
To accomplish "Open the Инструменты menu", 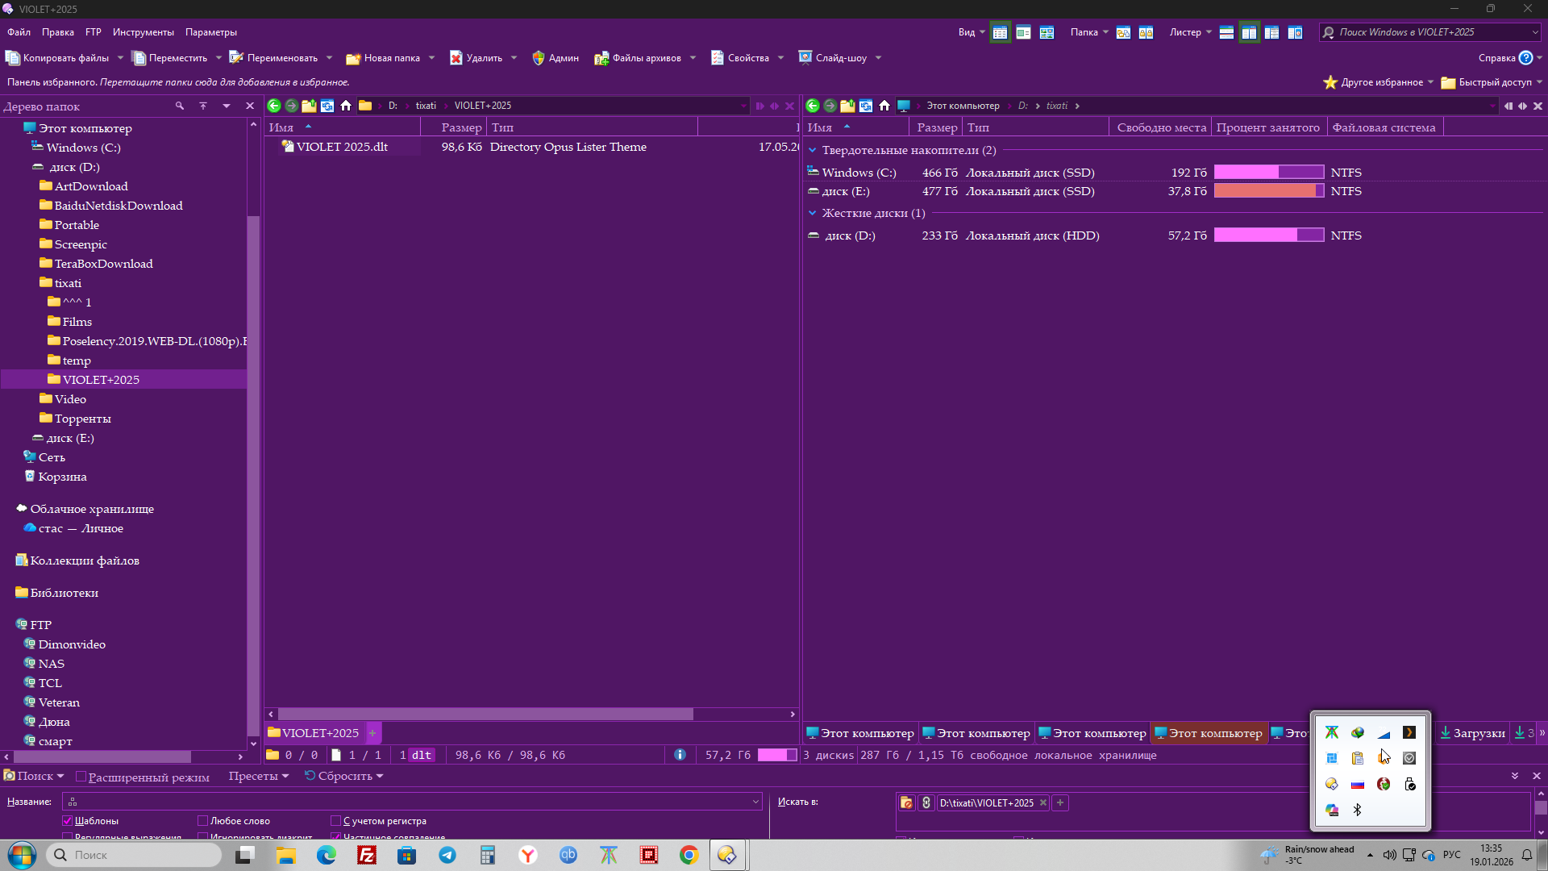I will tap(143, 32).
